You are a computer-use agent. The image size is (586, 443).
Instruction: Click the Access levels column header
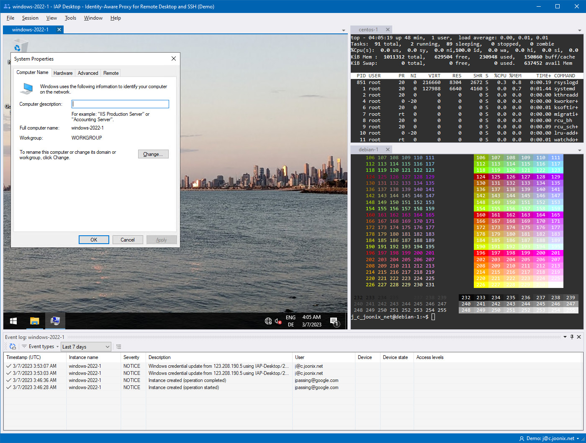pyautogui.click(x=498, y=357)
